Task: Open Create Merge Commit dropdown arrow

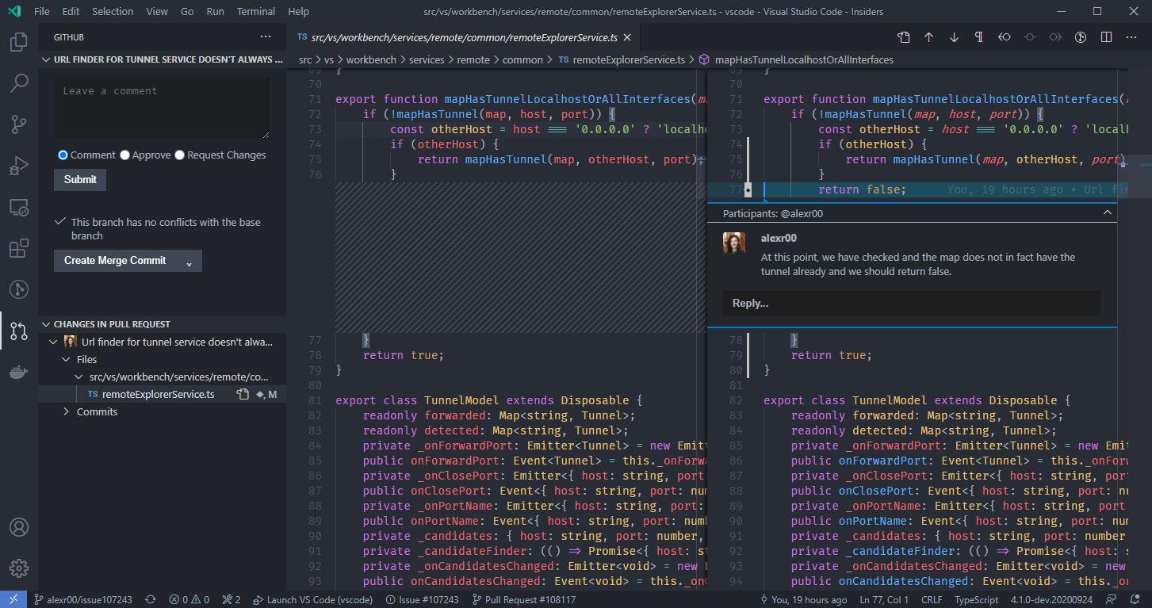Action: 189,261
